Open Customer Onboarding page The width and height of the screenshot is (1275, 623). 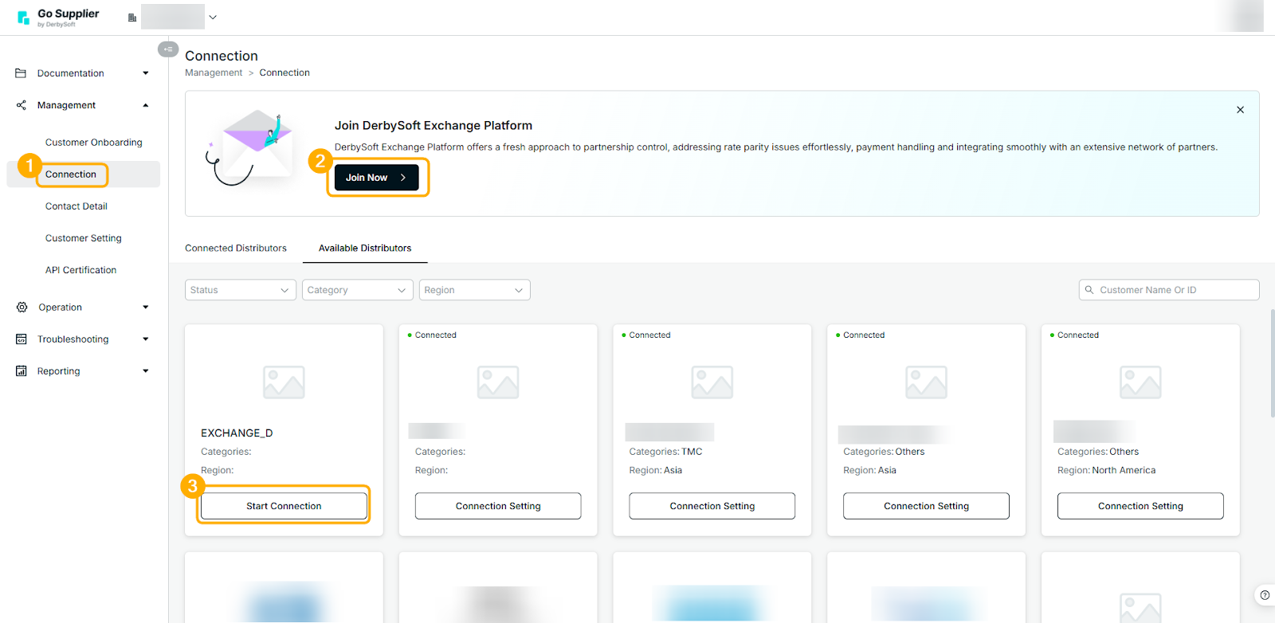(x=94, y=143)
